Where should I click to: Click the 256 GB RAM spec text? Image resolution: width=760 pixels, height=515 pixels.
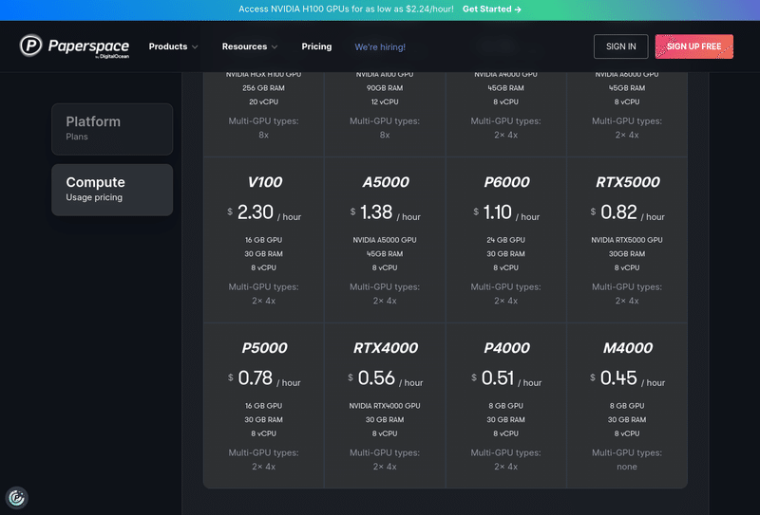tap(263, 88)
